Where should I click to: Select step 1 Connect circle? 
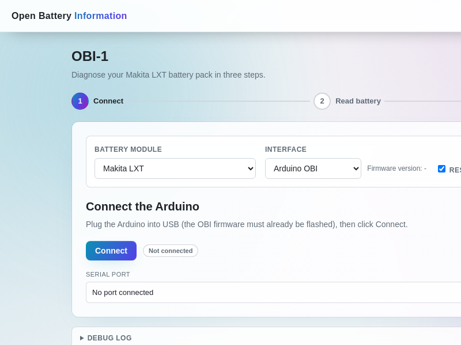(x=80, y=101)
